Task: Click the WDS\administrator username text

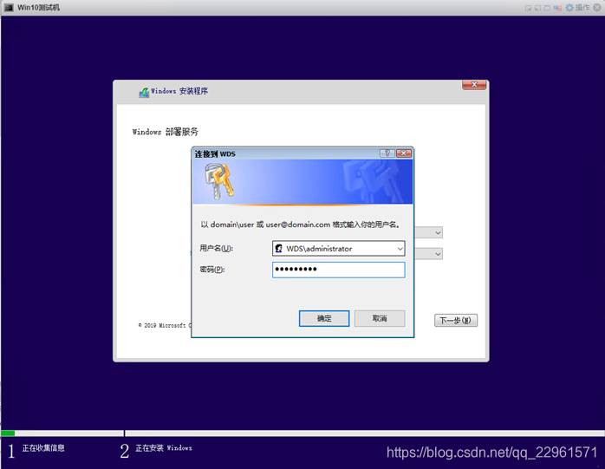Action: [319, 249]
